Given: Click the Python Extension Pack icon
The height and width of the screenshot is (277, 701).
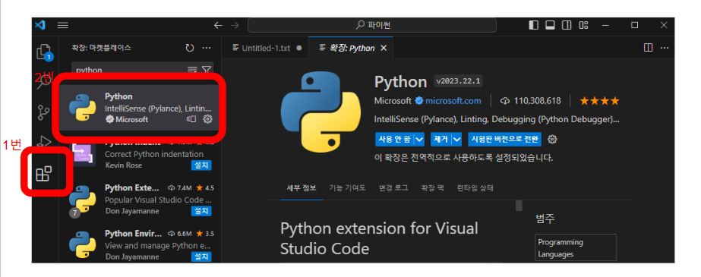Looking at the screenshot, I should (83, 199).
